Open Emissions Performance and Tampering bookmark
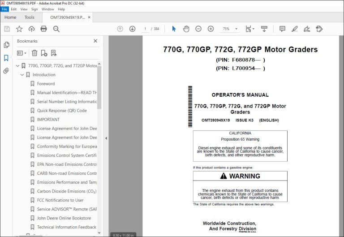 pyautogui.click(x=67, y=182)
